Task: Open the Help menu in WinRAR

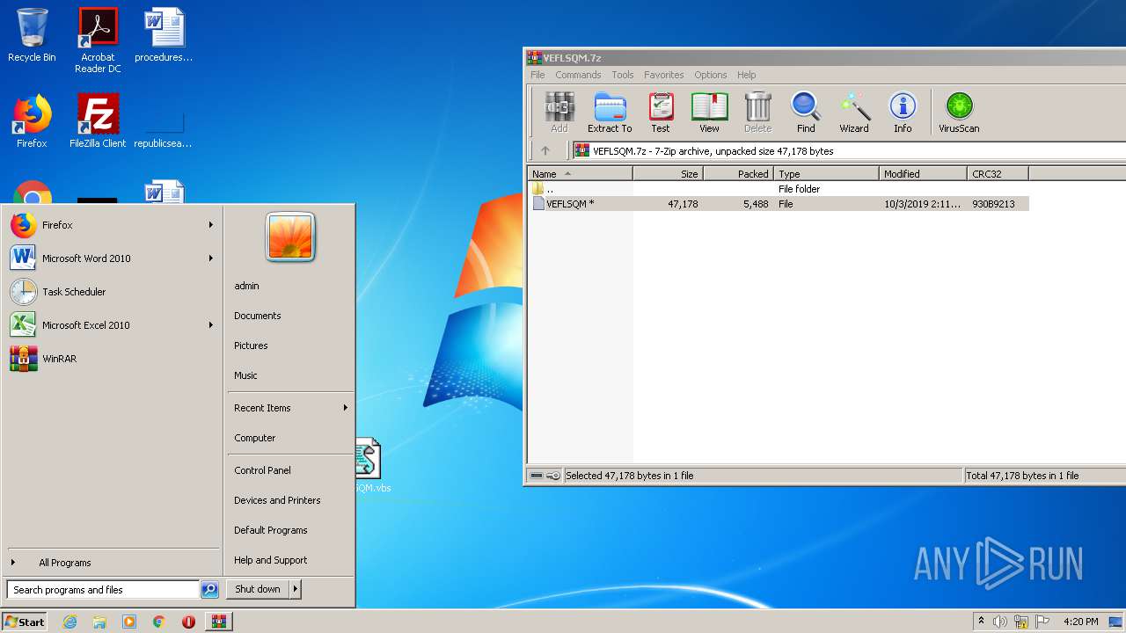Action: point(746,75)
